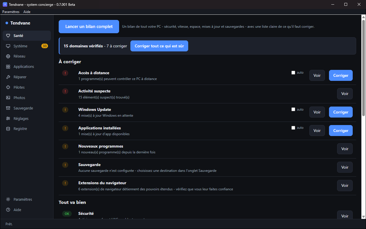
Task: Click the vertical scrollbar thumb
Action: click(364, 68)
